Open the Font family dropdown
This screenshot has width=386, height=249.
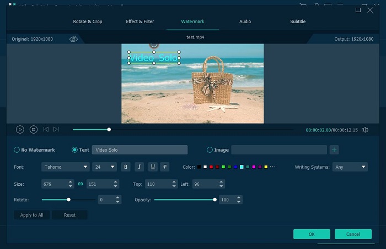pos(65,167)
